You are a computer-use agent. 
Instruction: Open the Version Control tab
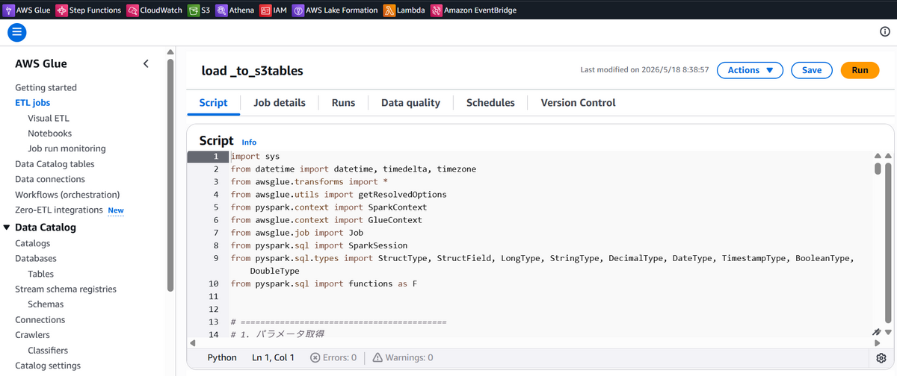[578, 103]
